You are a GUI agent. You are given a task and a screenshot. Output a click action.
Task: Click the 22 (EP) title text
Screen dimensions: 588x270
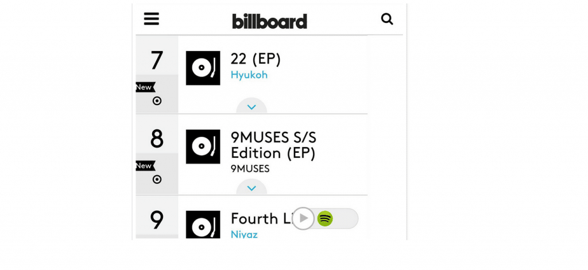[x=256, y=59]
